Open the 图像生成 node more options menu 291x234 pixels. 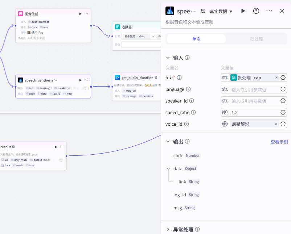click(x=86, y=14)
